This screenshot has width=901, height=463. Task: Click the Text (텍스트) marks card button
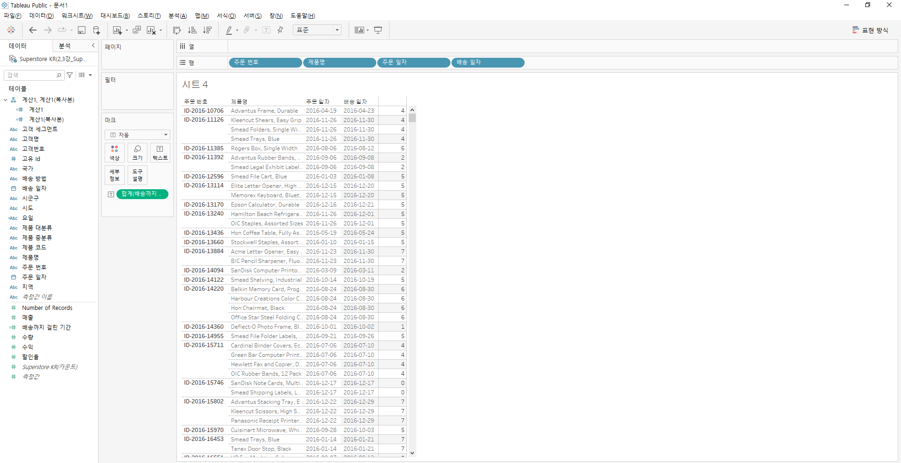click(x=160, y=153)
